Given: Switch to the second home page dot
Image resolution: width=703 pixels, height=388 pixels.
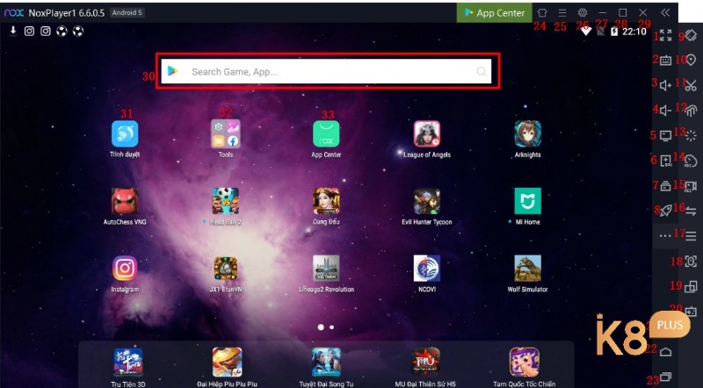Looking at the screenshot, I should pos(332,327).
